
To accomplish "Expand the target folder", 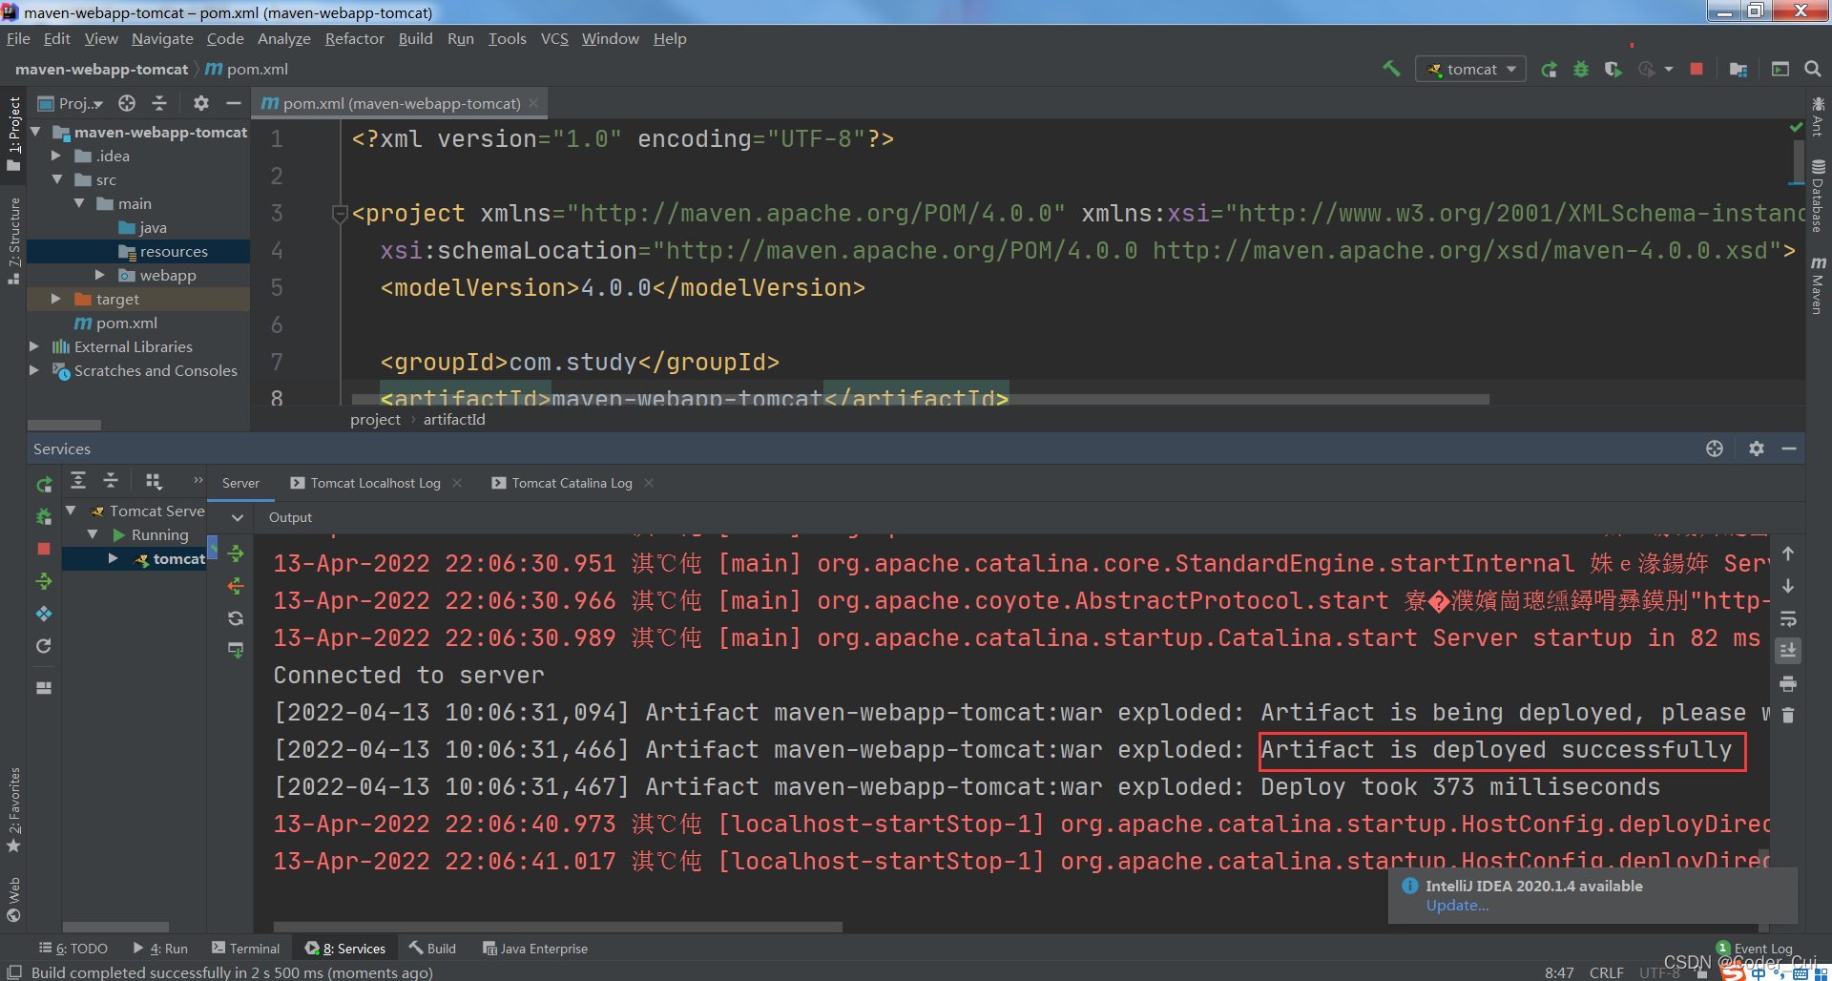I will (56, 299).
